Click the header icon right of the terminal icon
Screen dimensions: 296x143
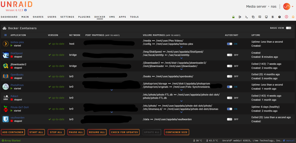click(x=253, y=17)
